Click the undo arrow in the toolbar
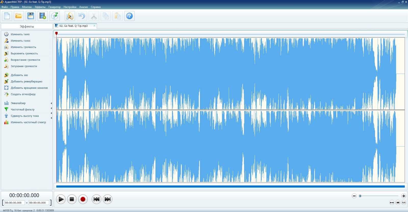Viewport: 408px width, 212px height. (82, 16)
